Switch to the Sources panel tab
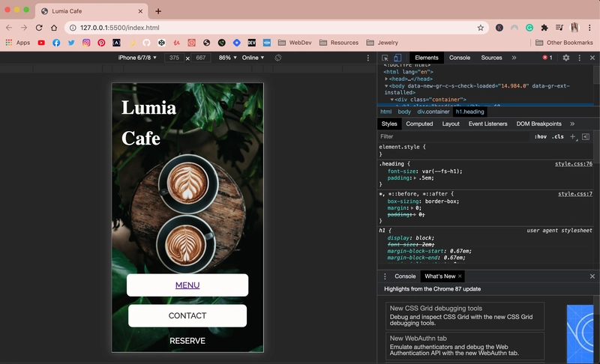The width and height of the screenshot is (600, 364). click(x=491, y=58)
